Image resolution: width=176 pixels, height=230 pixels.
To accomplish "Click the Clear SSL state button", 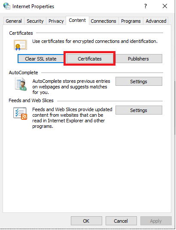I will click(x=41, y=59).
